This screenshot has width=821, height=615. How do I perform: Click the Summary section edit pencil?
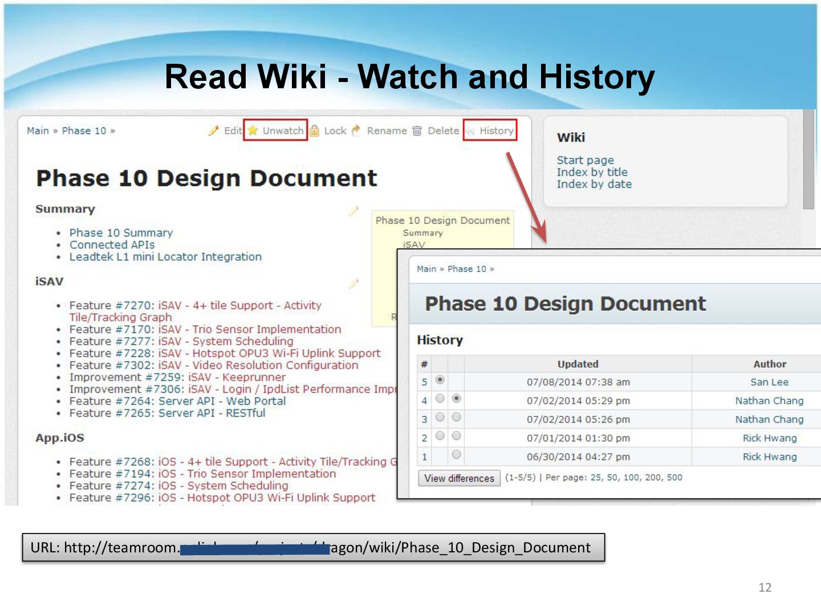point(354,210)
